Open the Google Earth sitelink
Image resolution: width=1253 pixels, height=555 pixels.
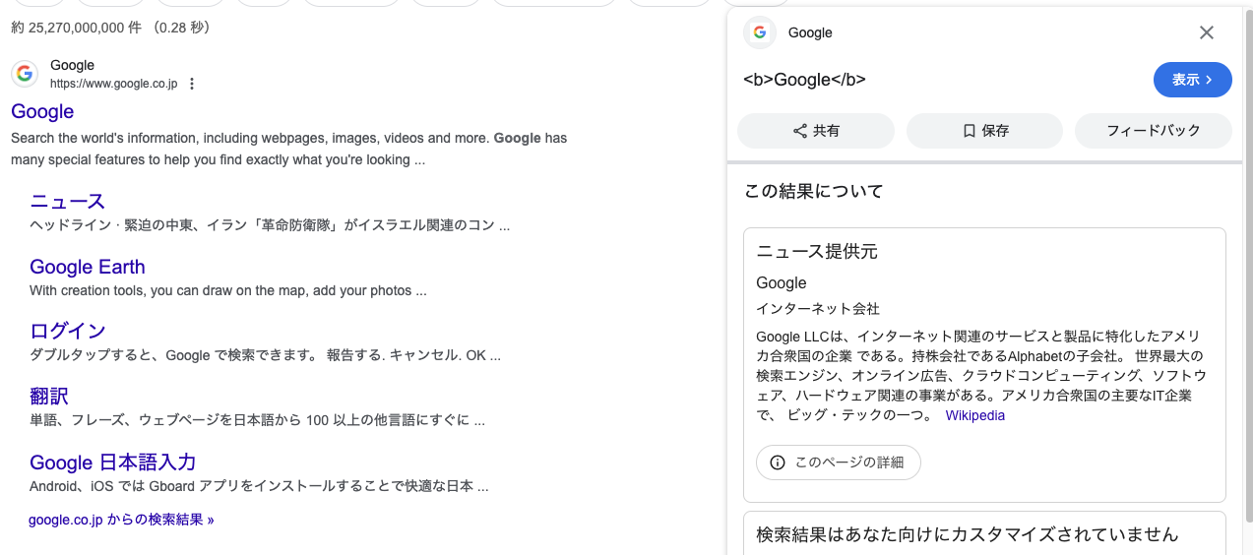[88, 267]
